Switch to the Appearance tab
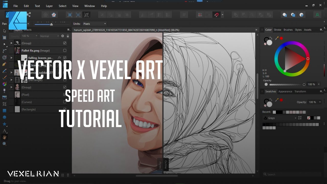Image resolution: width=327 pixels, height=184 pixels. click(x=285, y=91)
